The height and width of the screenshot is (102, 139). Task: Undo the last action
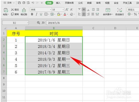[33, 3]
